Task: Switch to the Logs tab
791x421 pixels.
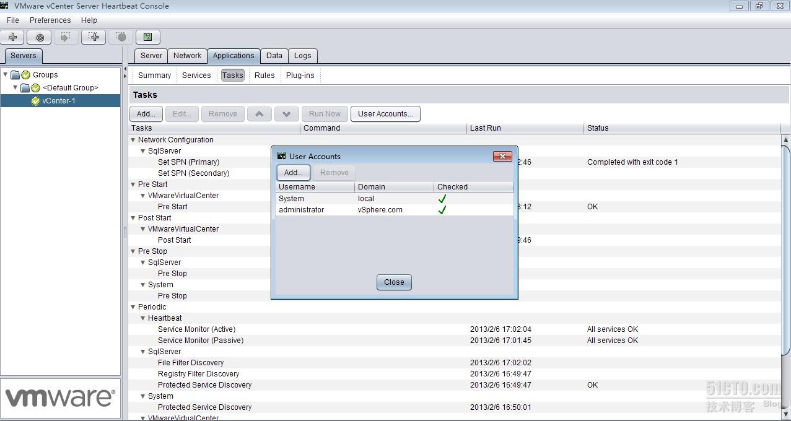Action: pos(303,56)
